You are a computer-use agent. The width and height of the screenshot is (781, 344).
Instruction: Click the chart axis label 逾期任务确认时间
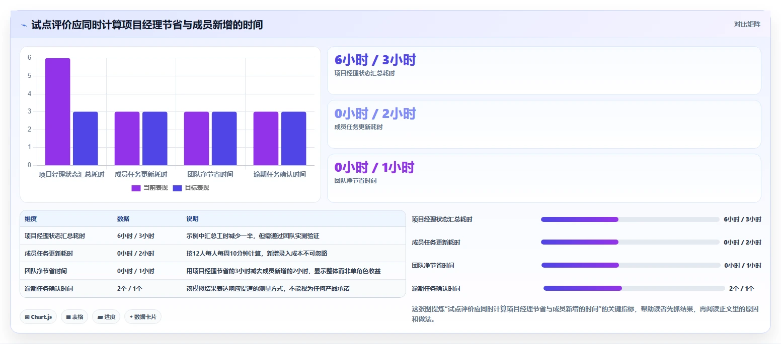pyautogui.click(x=280, y=175)
